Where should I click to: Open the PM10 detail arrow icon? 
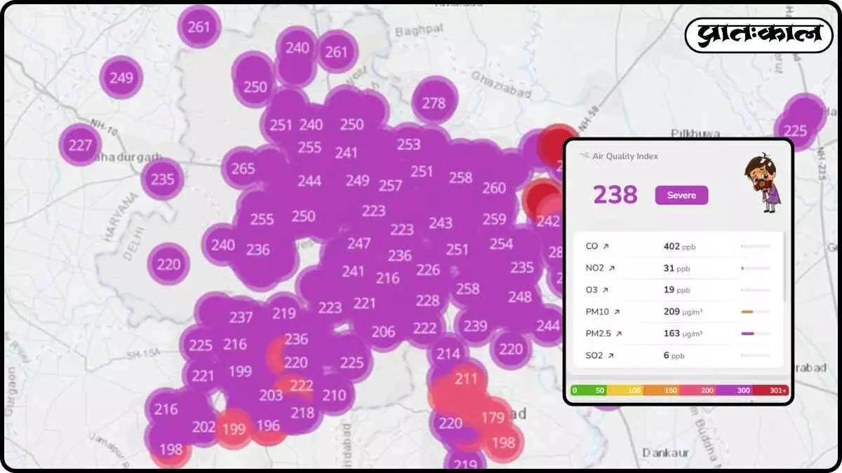pyautogui.click(x=617, y=312)
